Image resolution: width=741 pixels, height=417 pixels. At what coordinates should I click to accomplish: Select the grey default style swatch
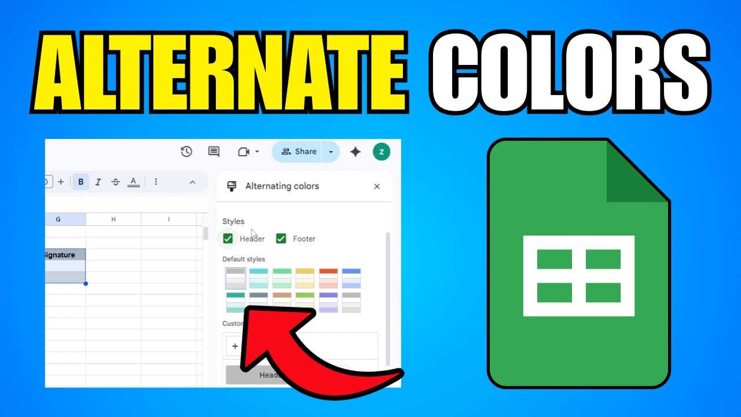(x=236, y=278)
